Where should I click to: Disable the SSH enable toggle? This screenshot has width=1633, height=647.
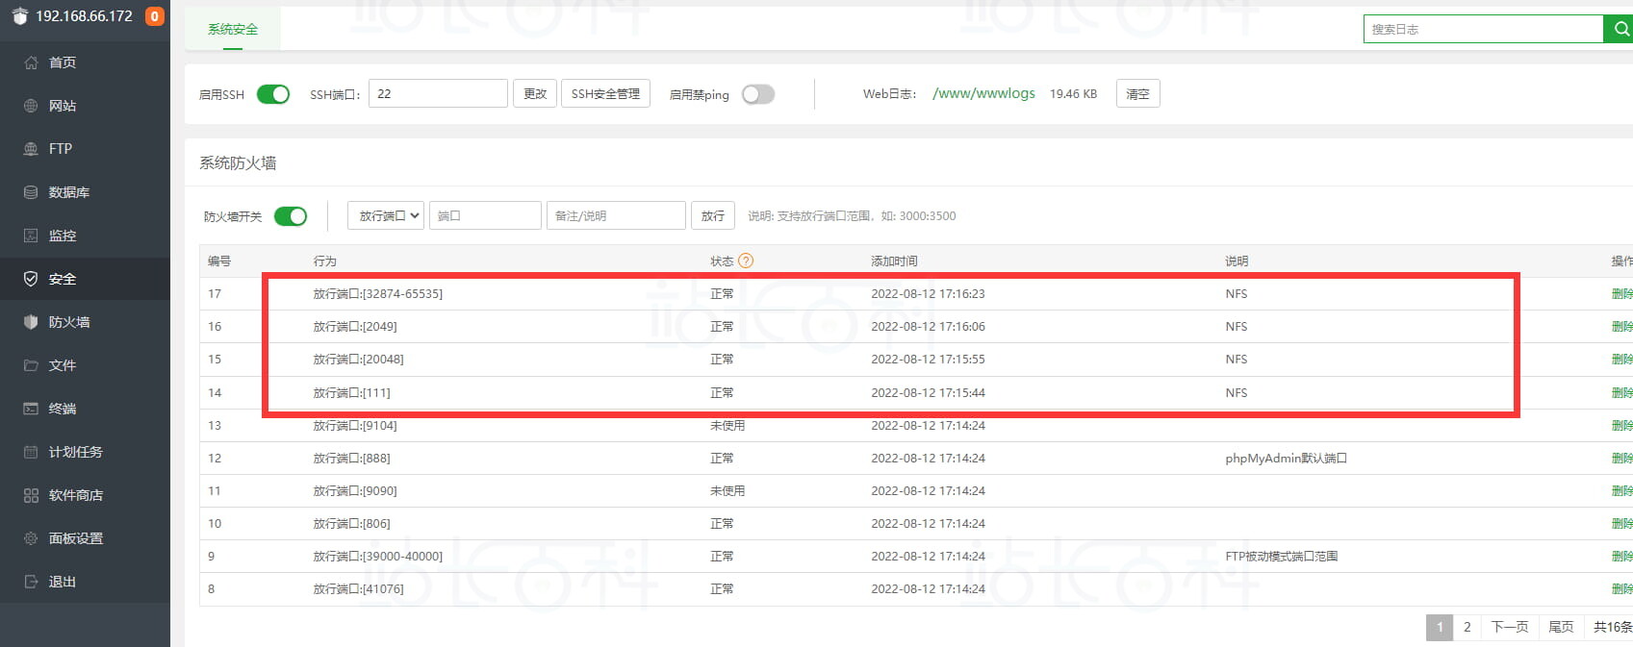click(x=273, y=94)
